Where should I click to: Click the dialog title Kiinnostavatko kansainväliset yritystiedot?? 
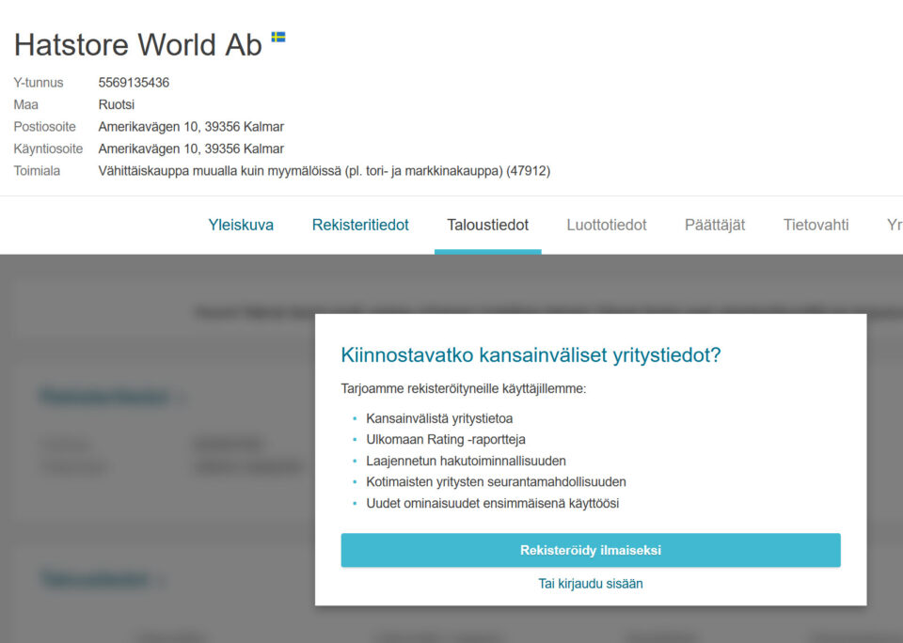click(531, 355)
